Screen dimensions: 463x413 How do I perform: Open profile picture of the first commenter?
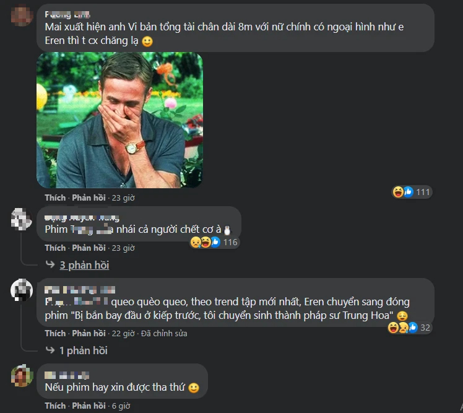pyautogui.click(x=22, y=16)
